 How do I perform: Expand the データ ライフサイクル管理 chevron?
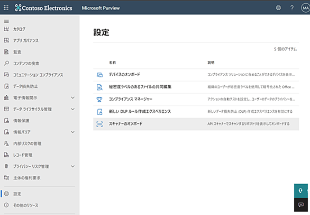click(x=73, y=109)
